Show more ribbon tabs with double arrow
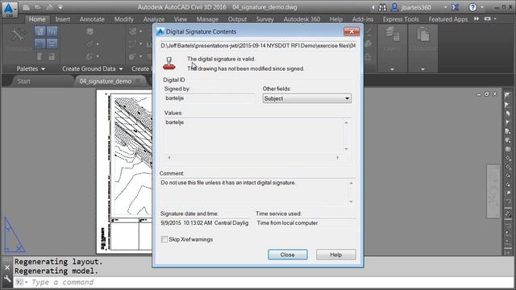This screenshot has height=290, width=516. click(476, 19)
